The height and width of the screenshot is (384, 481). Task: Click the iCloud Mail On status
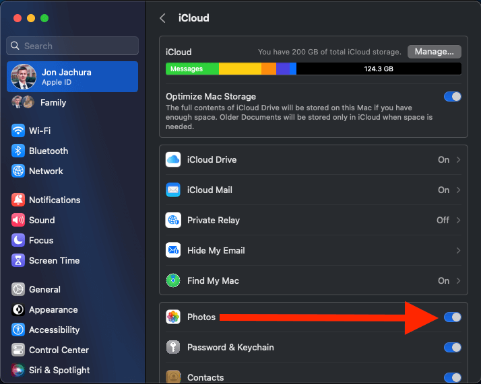point(443,190)
